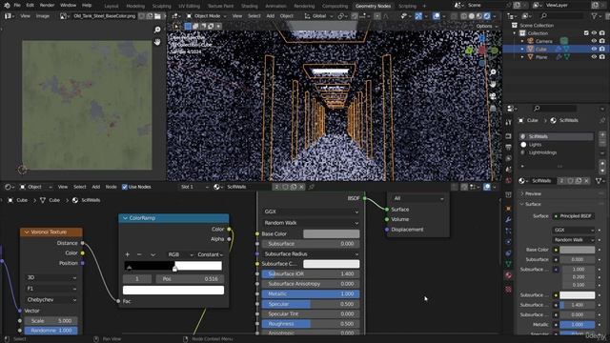Click the 3D viewport zoom magnifier gizmo
This screenshot has width=610, height=343.
(x=493, y=72)
